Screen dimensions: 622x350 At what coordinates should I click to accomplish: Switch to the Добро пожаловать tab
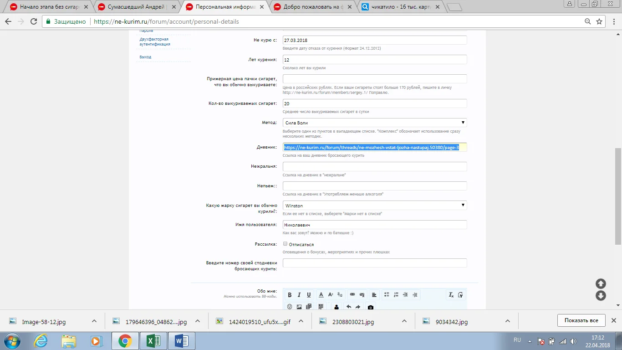point(311,7)
